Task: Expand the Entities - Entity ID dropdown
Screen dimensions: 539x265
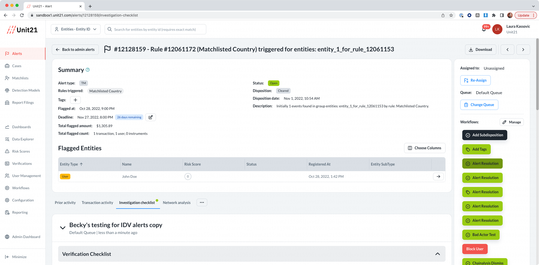Action: click(x=76, y=29)
